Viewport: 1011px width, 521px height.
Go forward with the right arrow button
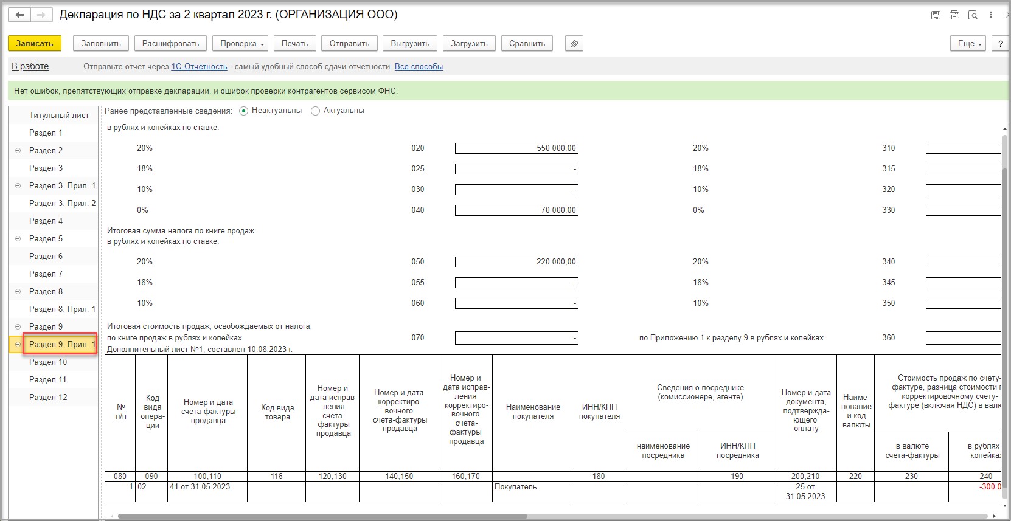tap(40, 15)
